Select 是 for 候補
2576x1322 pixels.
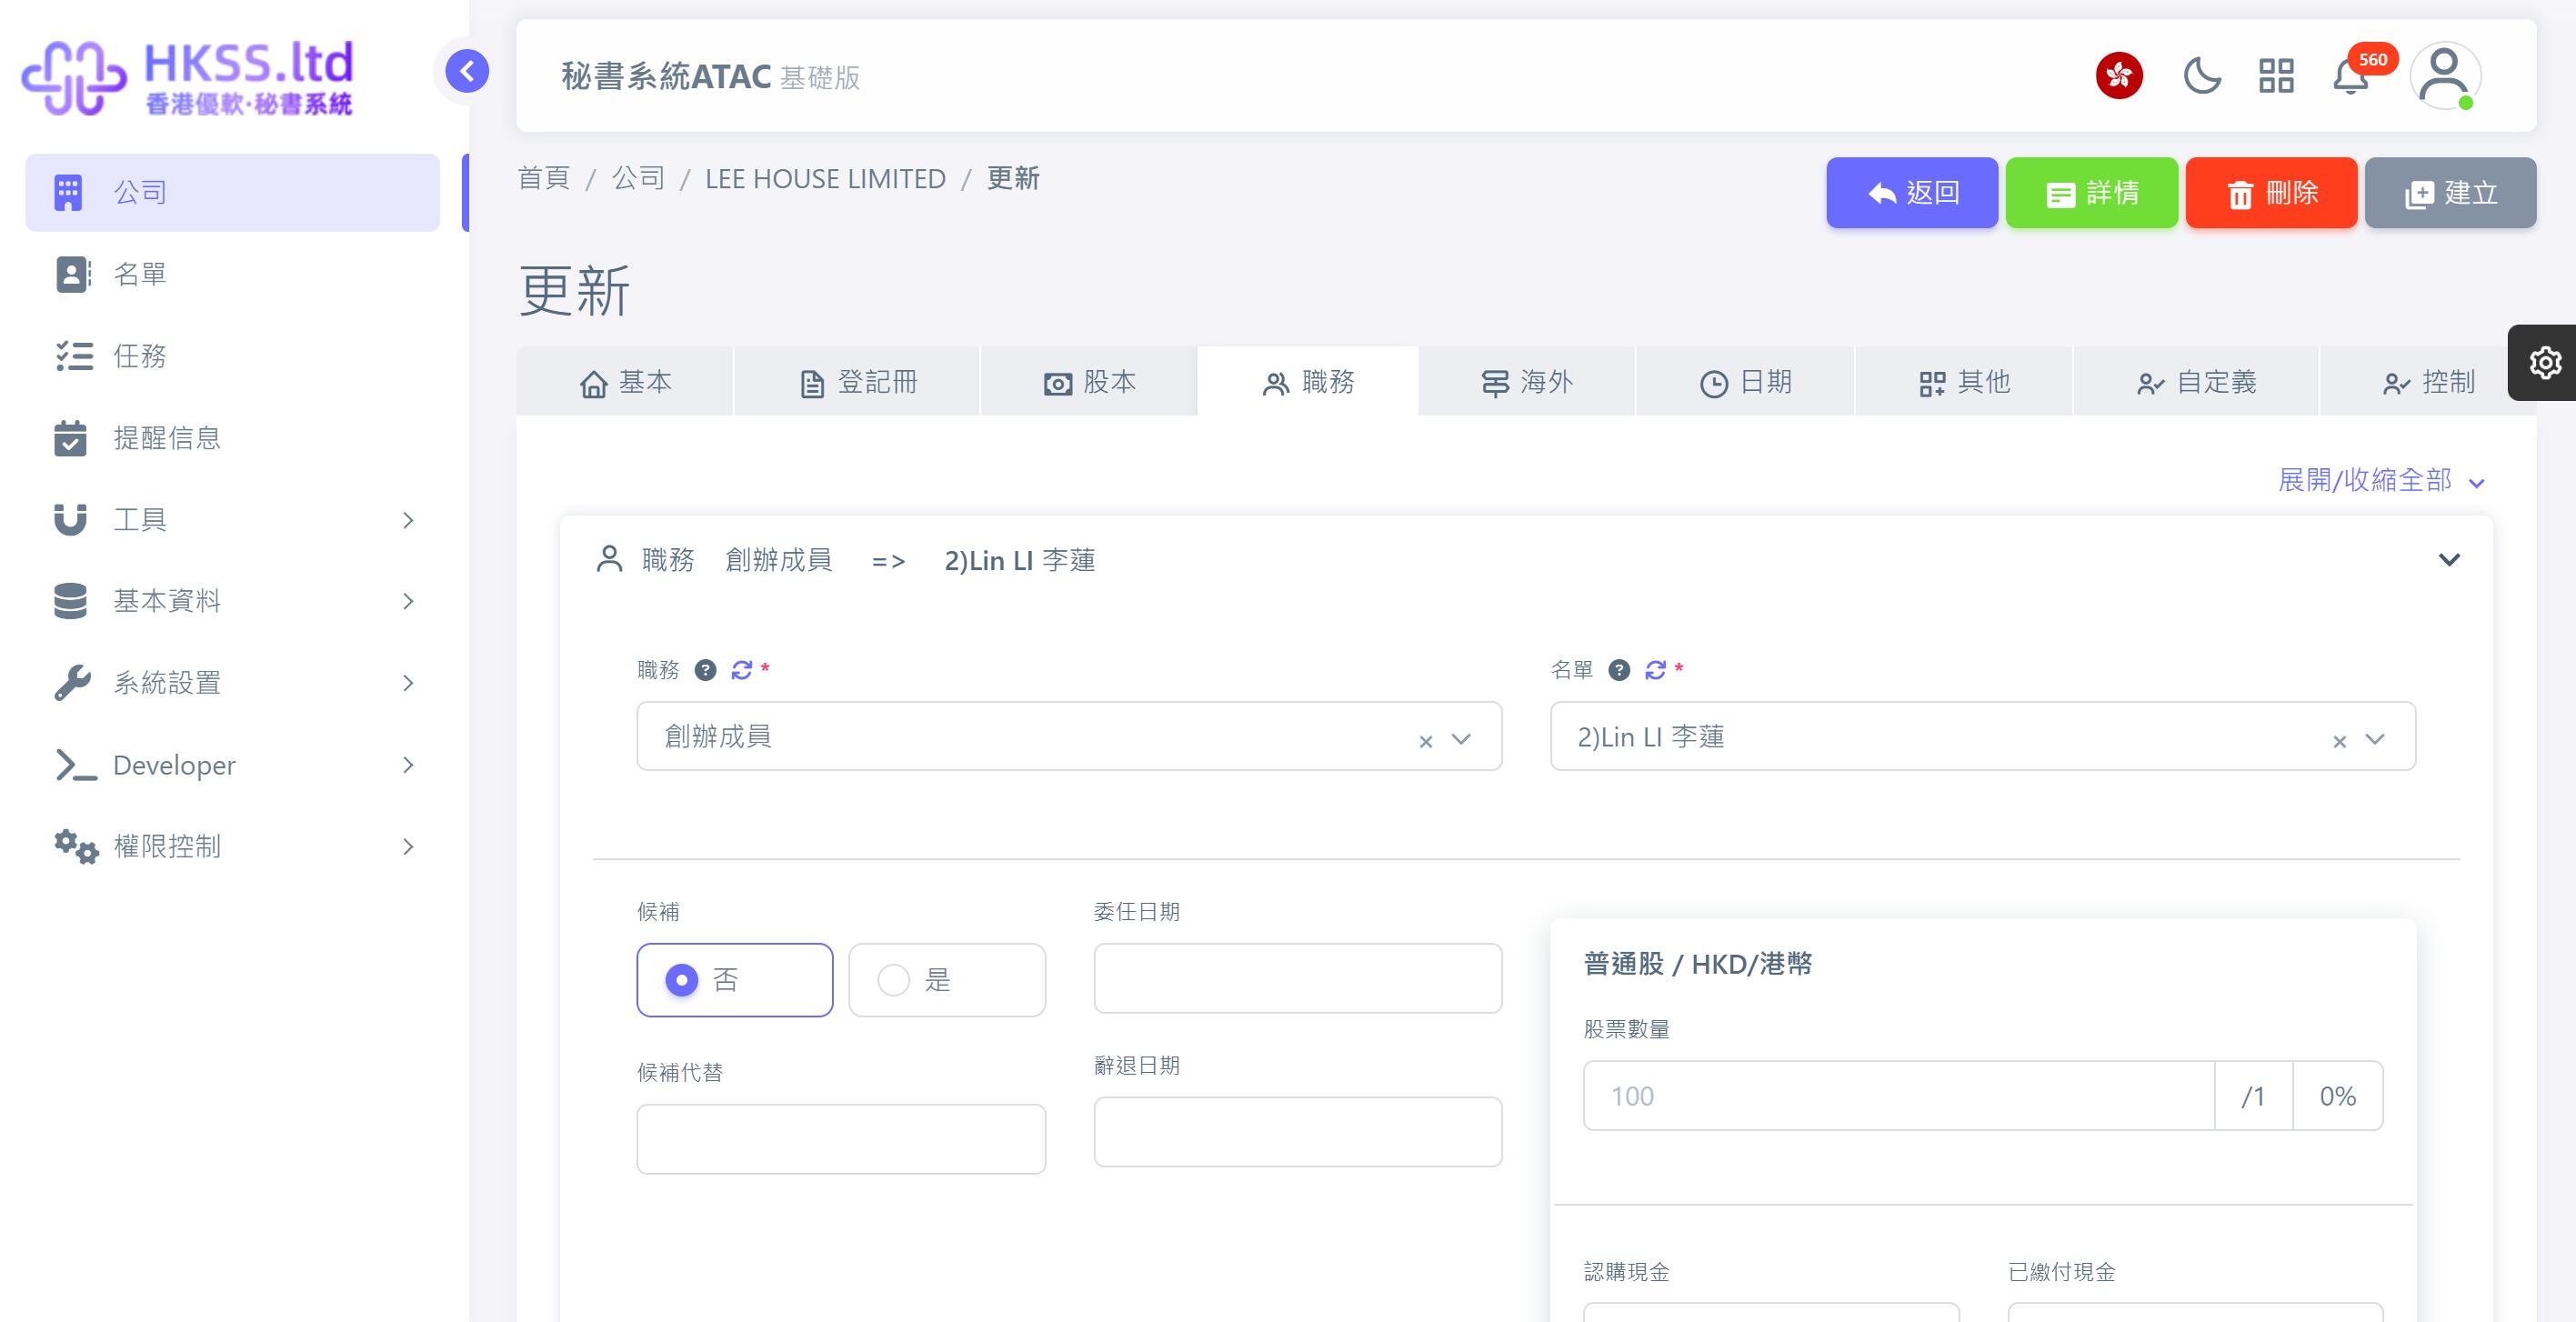[947, 980]
